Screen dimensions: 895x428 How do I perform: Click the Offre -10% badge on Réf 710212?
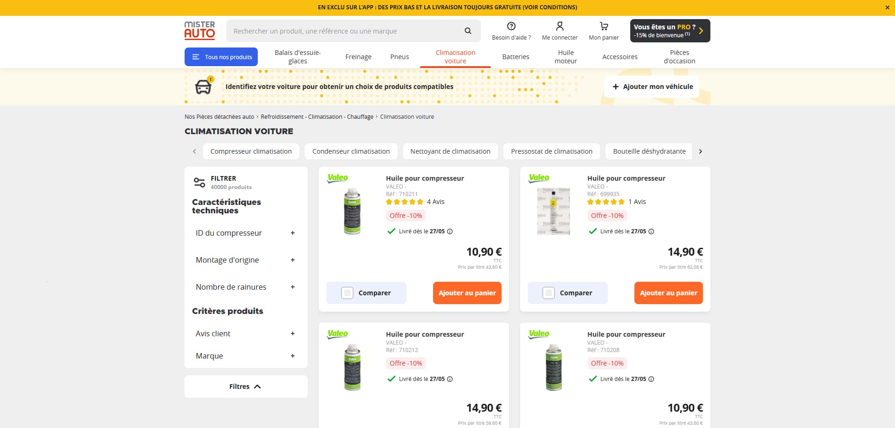406,363
